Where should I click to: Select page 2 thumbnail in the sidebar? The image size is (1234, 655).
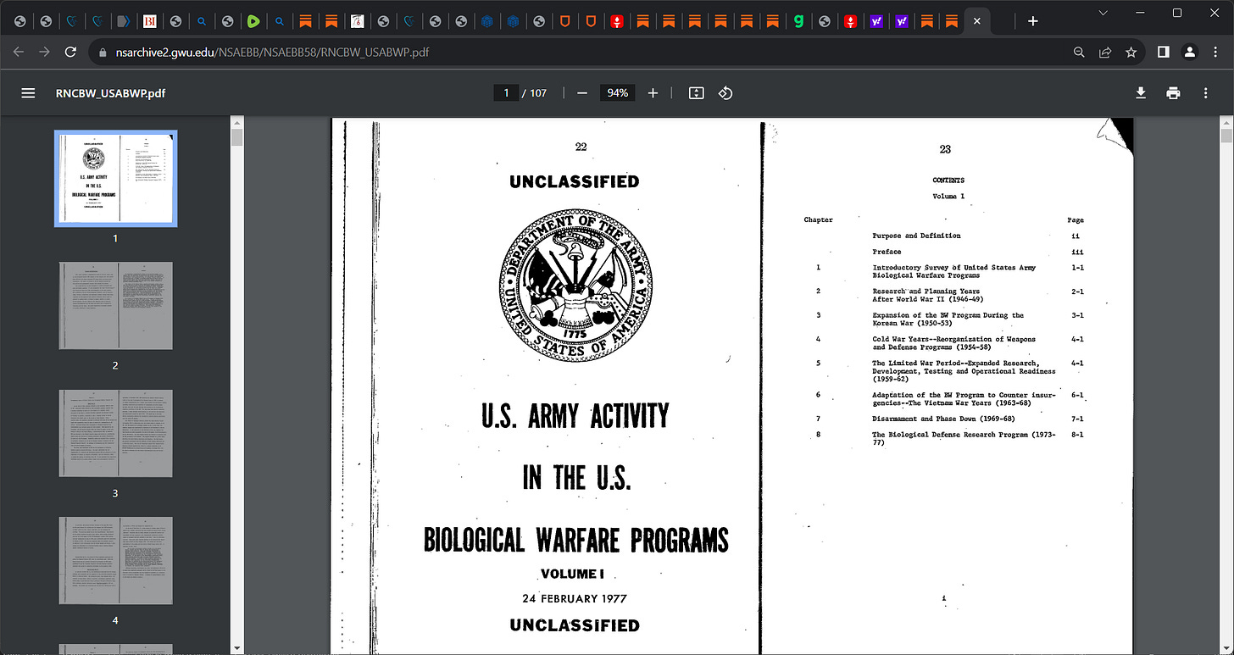tap(115, 306)
